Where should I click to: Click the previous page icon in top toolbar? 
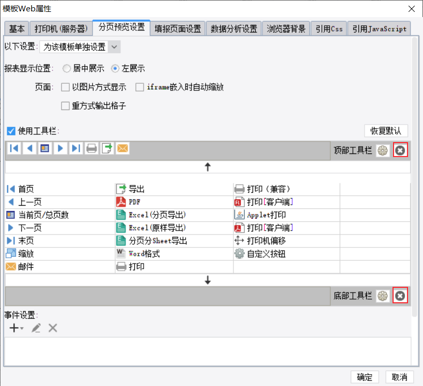click(x=29, y=148)
